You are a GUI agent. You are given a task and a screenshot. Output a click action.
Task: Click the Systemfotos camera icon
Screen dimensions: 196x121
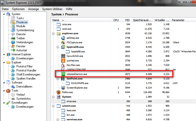(x=13, y=99)
